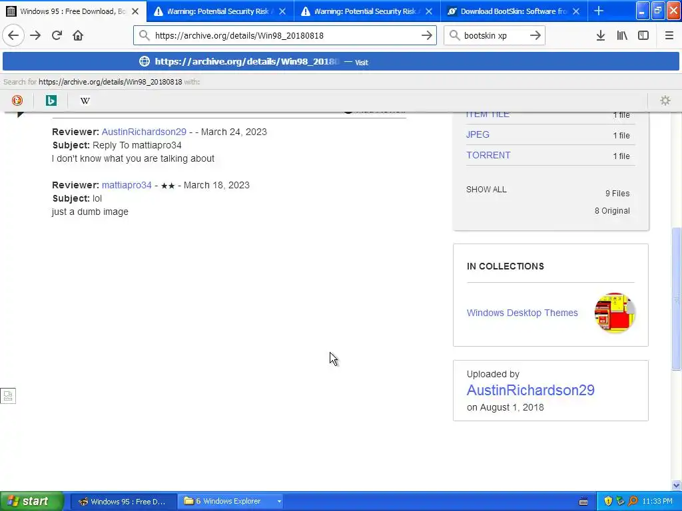Click the 8 Original files text
This screenshot has height=511, width=682.
(612, 211)
